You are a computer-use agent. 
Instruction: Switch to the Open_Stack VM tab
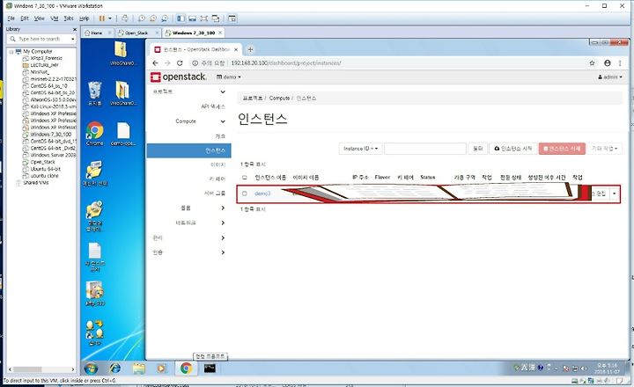(x=136, y=33)
